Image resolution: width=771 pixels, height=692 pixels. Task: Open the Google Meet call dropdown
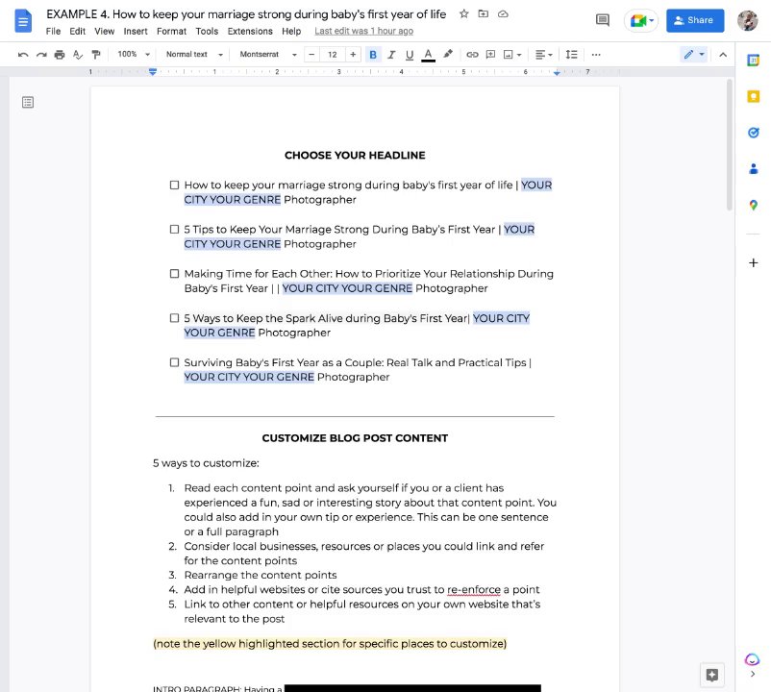click(640, 20)
